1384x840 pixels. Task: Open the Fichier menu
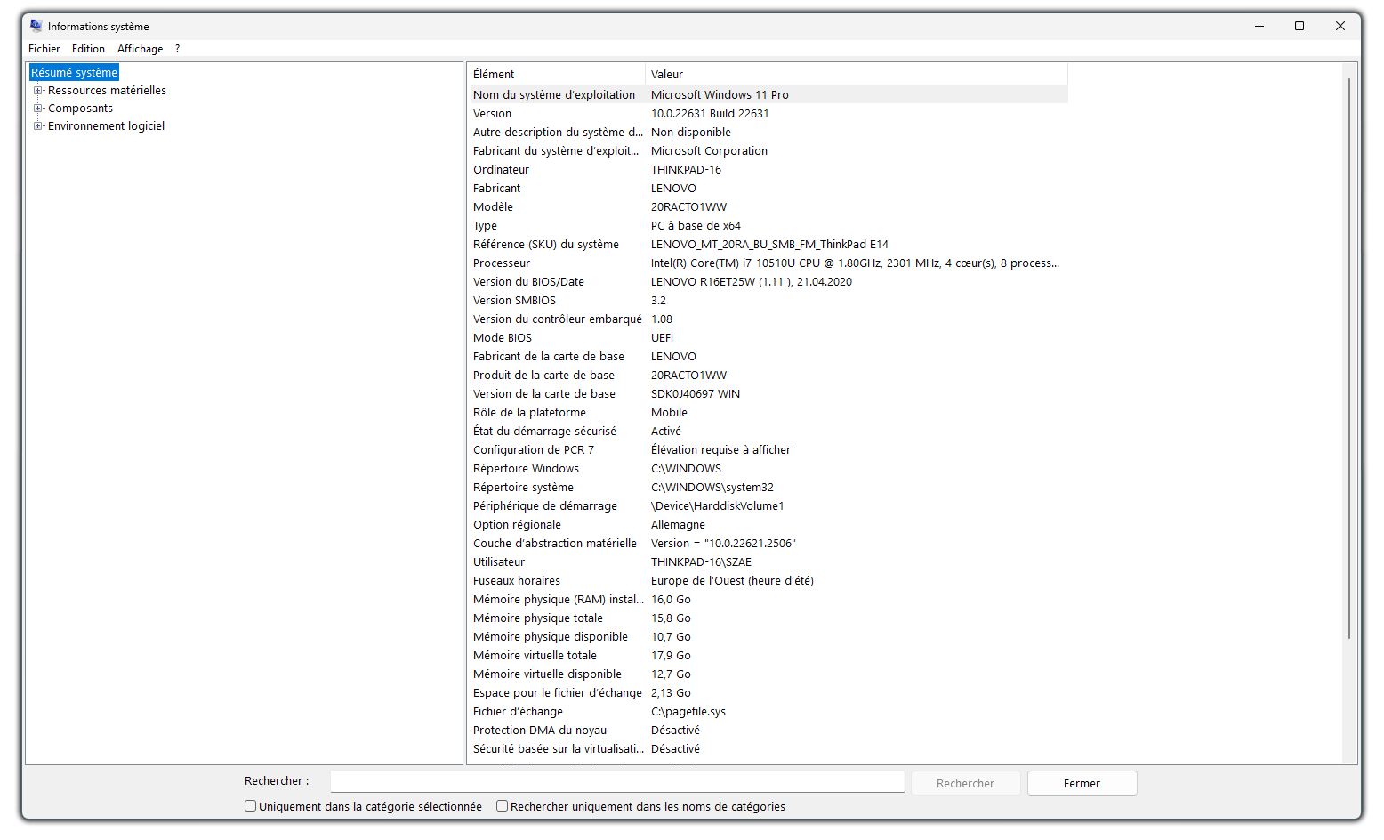coord(44,49)
